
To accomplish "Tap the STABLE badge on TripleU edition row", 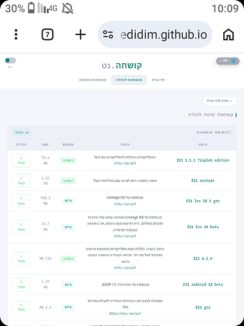I will (x=68, y=160).
